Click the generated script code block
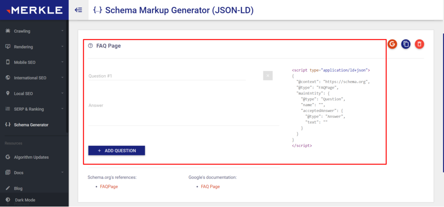Image resolution: width=444 pixels, height=207 pixels. click(x=331, y=108)
